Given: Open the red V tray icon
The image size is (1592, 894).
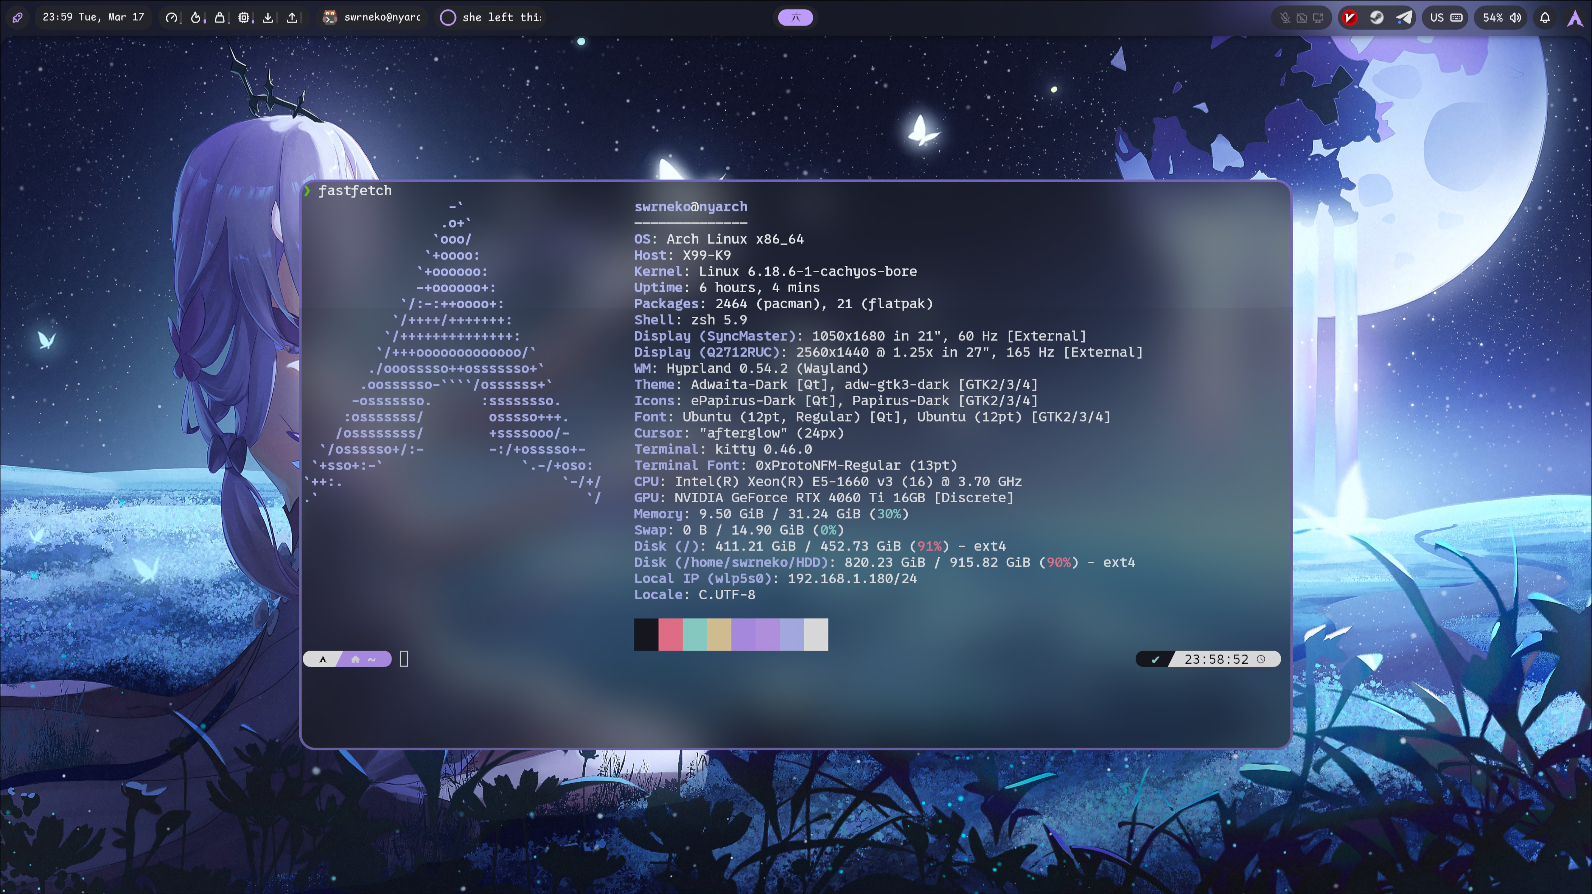Looking at the screenshot, I should pos(1350,18).
